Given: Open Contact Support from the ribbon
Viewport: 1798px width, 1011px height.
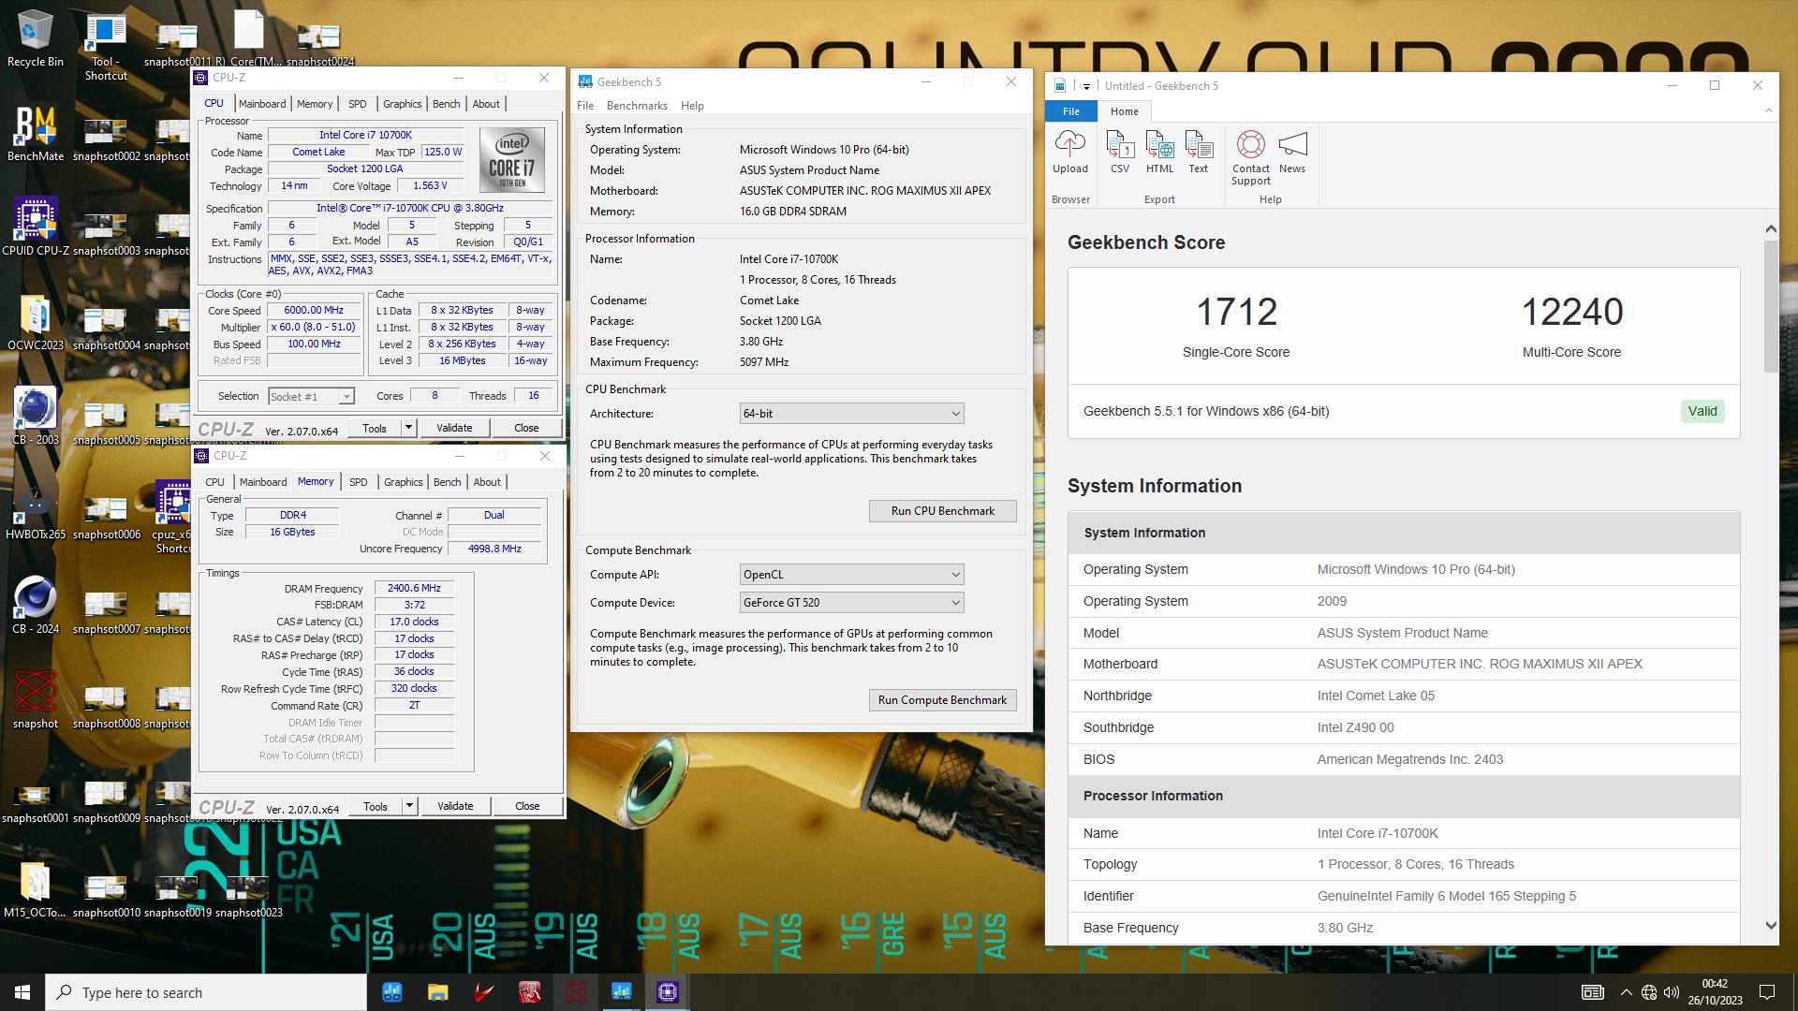Looking at the screenshot, I should coord(1251,157).
